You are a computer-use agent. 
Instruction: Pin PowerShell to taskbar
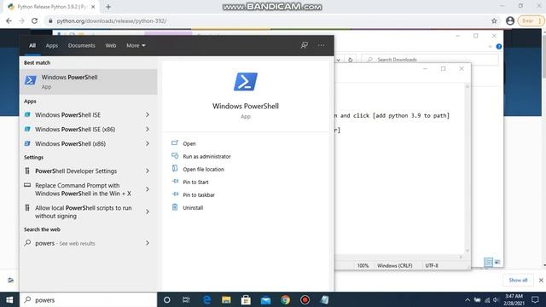tap(199, 195)
